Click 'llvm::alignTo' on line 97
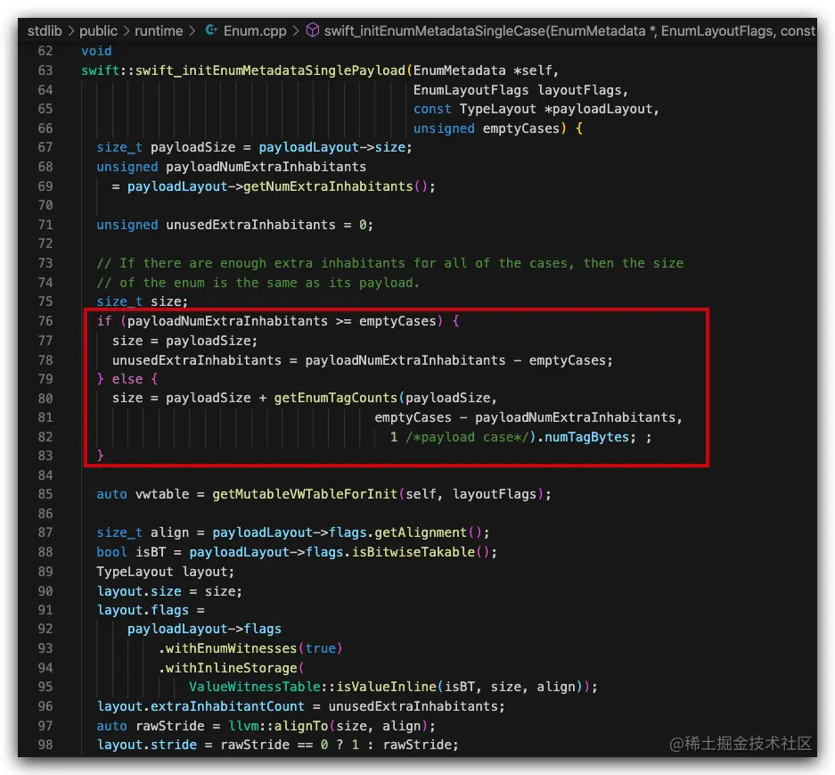The image size is (835, 775). pos(279,726)
